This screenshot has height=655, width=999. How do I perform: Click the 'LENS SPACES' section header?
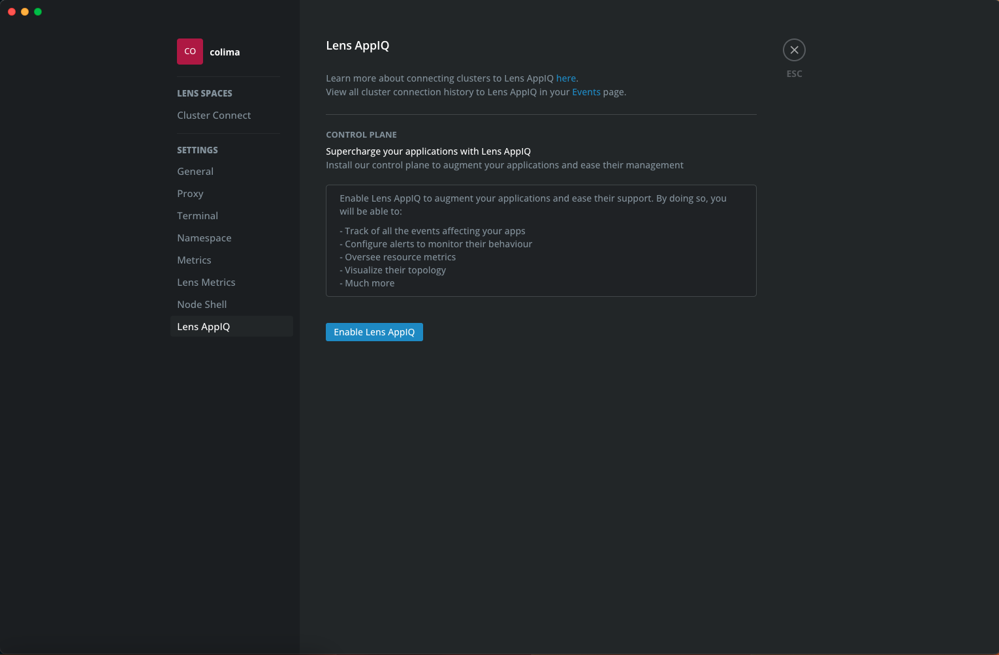pos(204,93)
